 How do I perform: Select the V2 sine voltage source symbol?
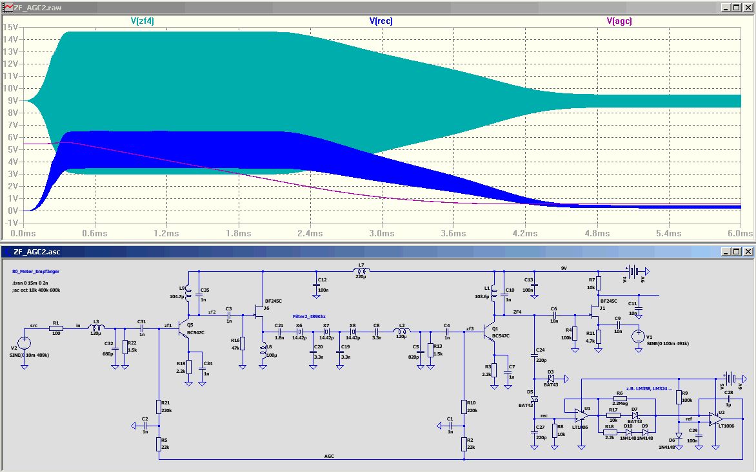[x=23, y=342]
